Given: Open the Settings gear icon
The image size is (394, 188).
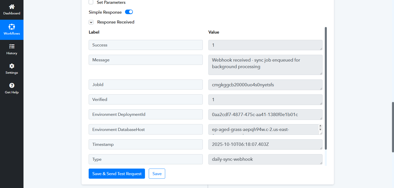Looking at the screenshot, I should pos(12,66).
